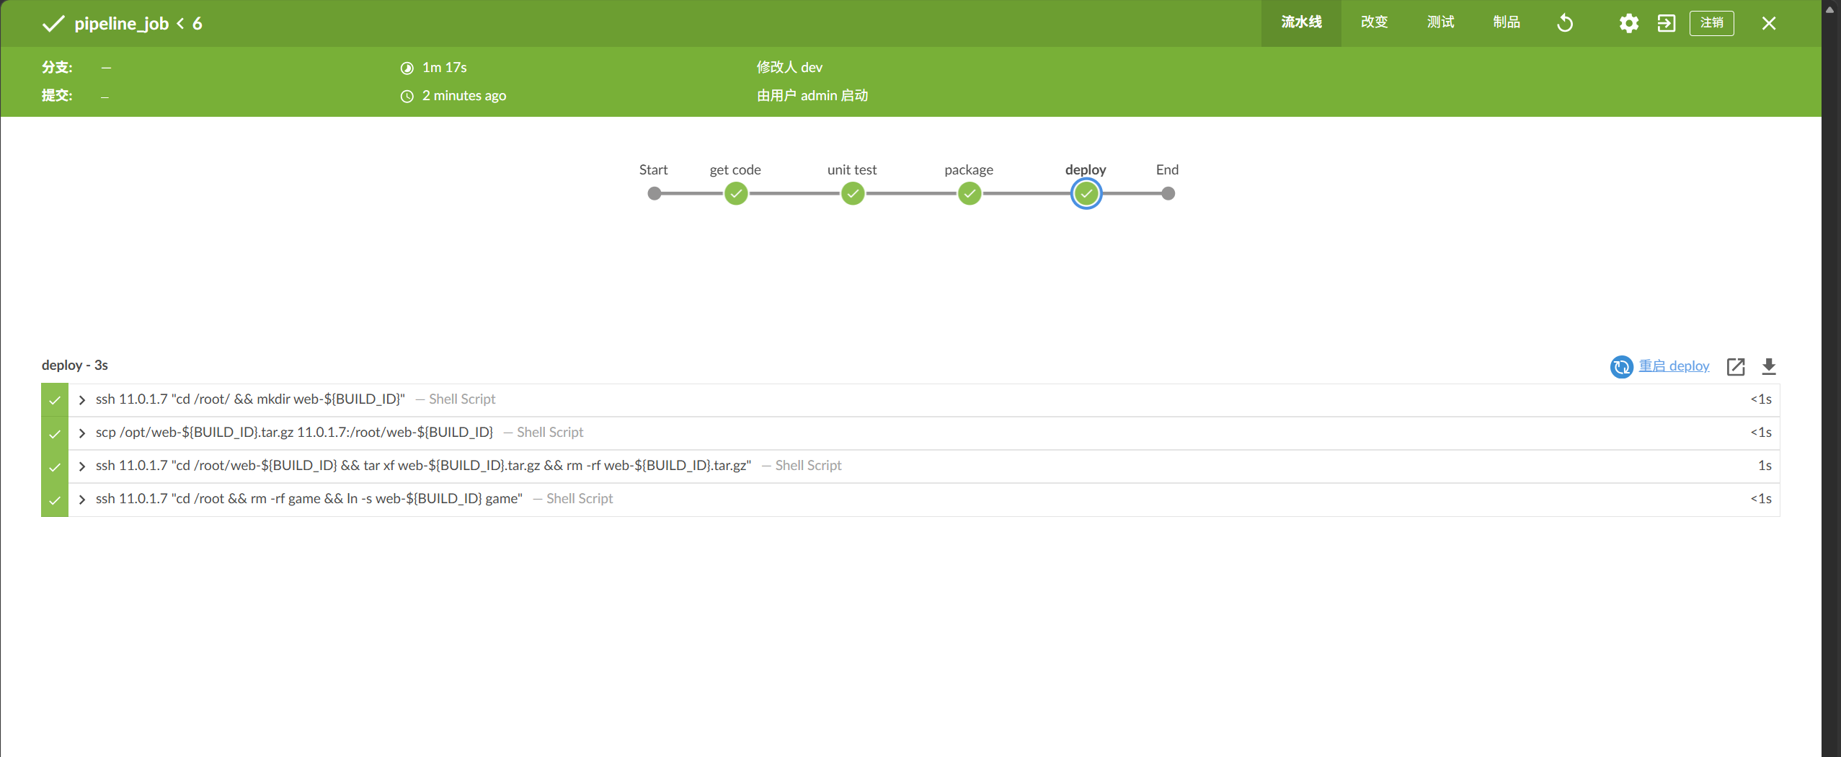
Task: Click the restart deploy circular icon
Action: point(1621,366)
